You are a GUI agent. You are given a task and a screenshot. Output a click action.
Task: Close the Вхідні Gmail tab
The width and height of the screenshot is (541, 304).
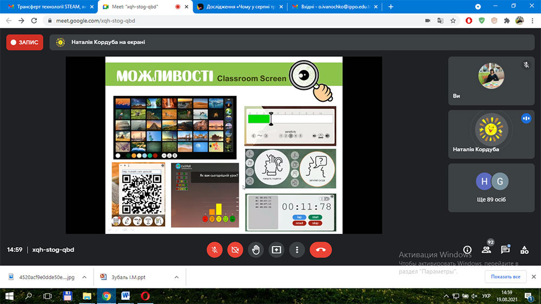(375, 6)
